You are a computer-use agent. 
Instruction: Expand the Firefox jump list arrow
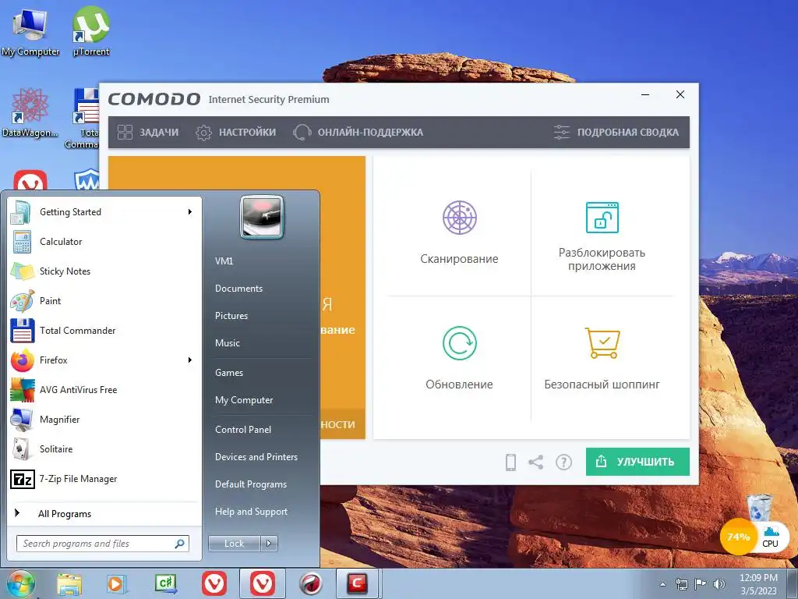point(190,360)
